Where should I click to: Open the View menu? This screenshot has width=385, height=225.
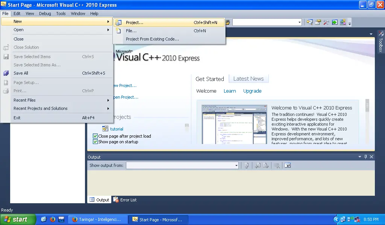(30, 13)
